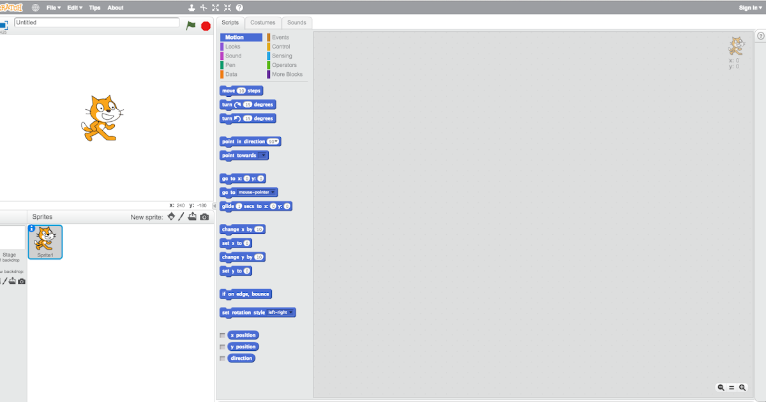Switch to the Costumes tab
Viewport: 766px width, 402px height.
pyautogui.click(x=263, y=22)
